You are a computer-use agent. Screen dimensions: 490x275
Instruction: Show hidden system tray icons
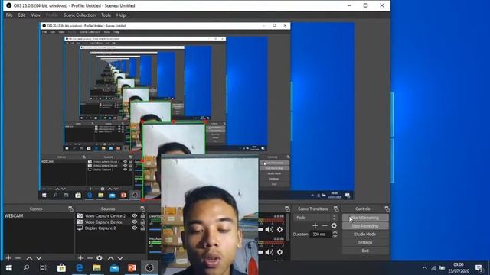(424, 268)
